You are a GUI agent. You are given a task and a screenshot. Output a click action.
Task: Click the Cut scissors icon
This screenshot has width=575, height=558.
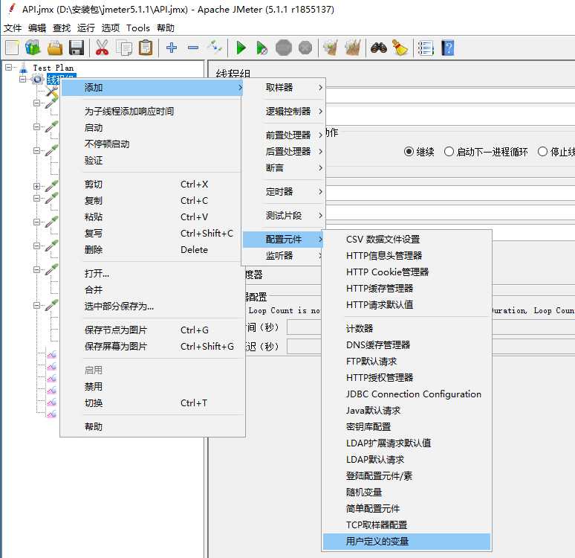point(102,48)
